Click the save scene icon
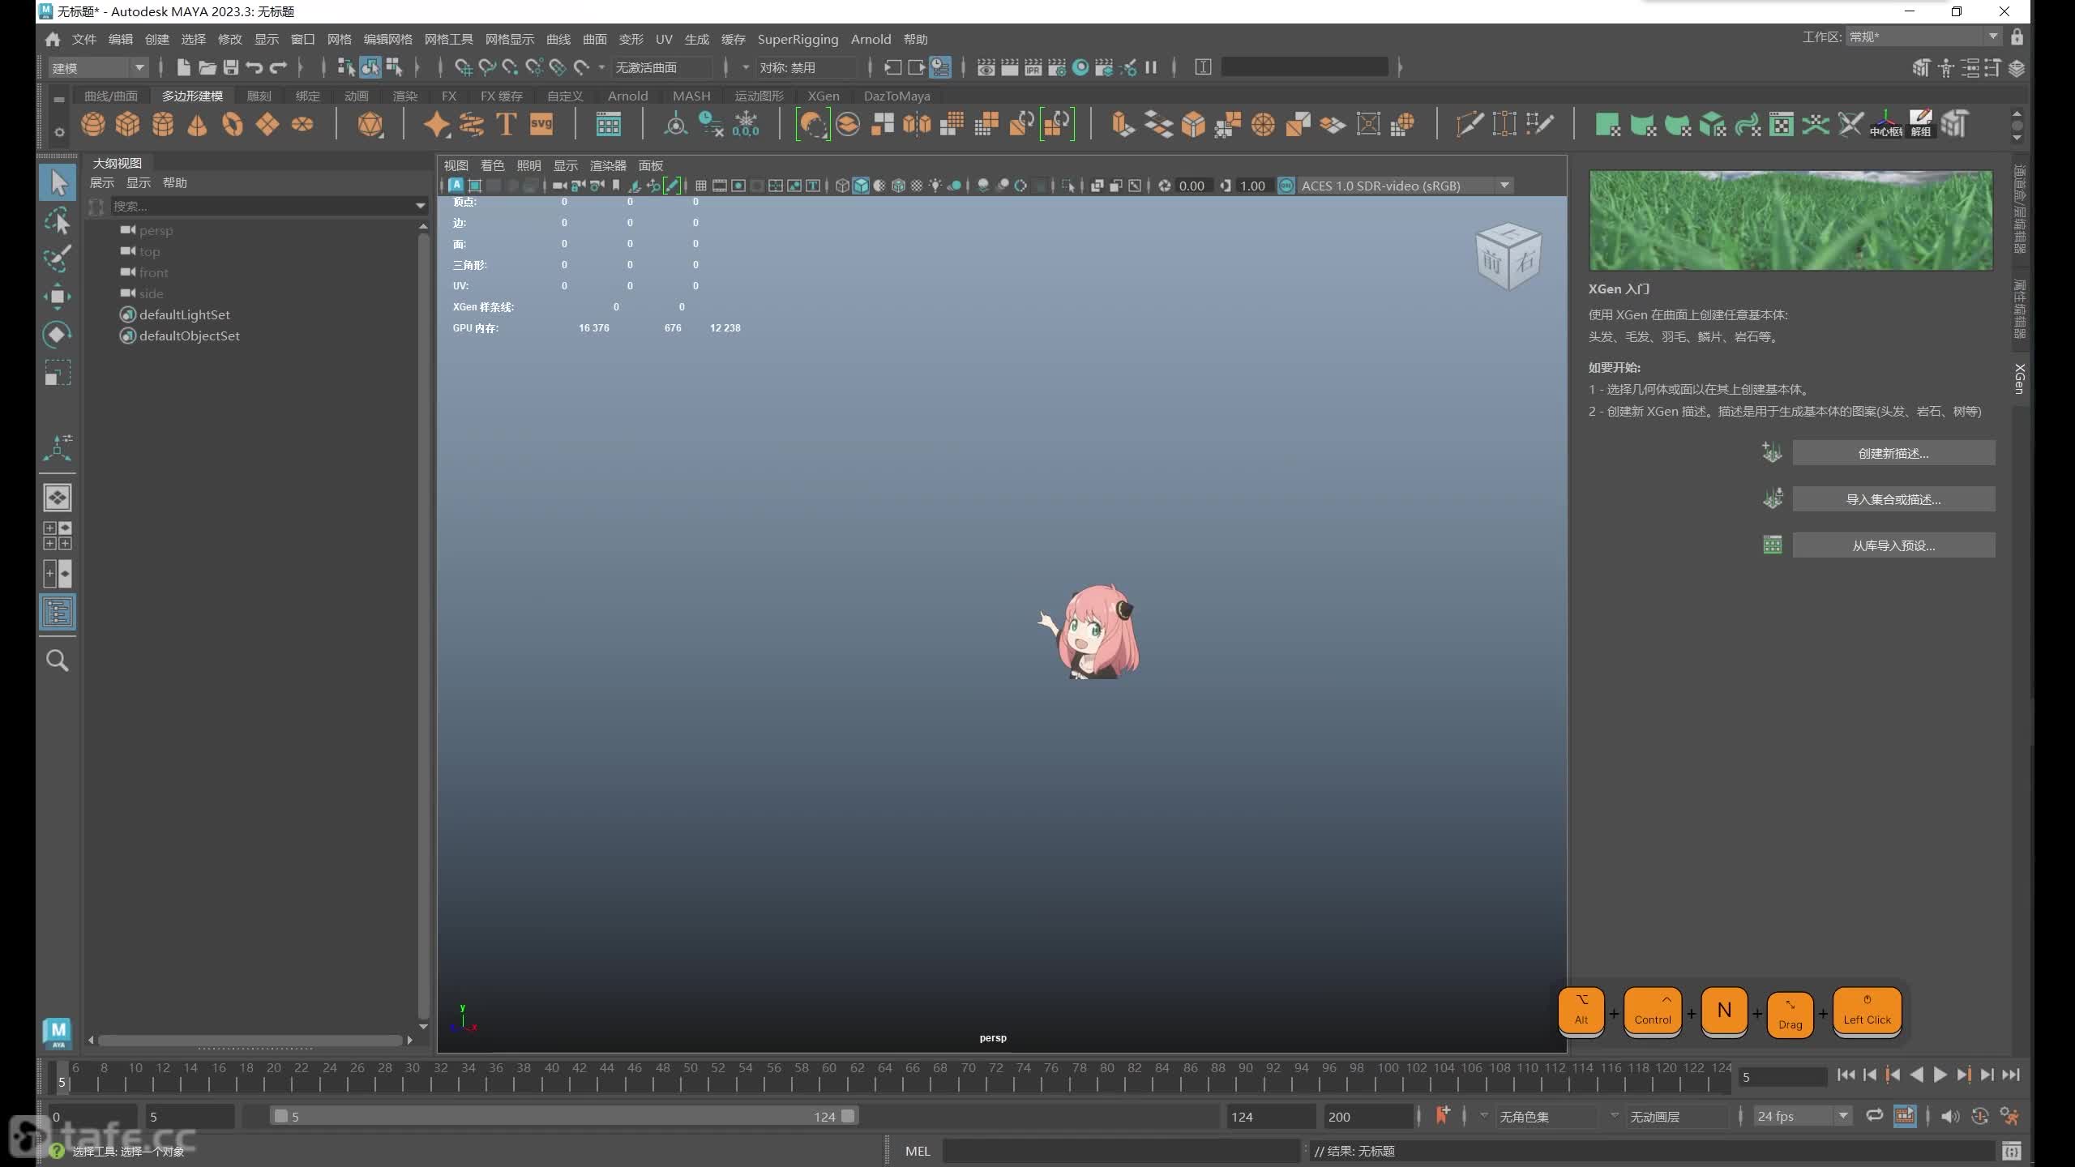 [231, 67]
